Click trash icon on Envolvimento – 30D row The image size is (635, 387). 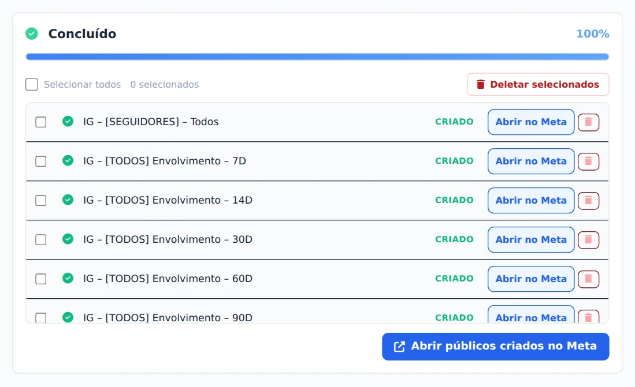coord(588,240)
